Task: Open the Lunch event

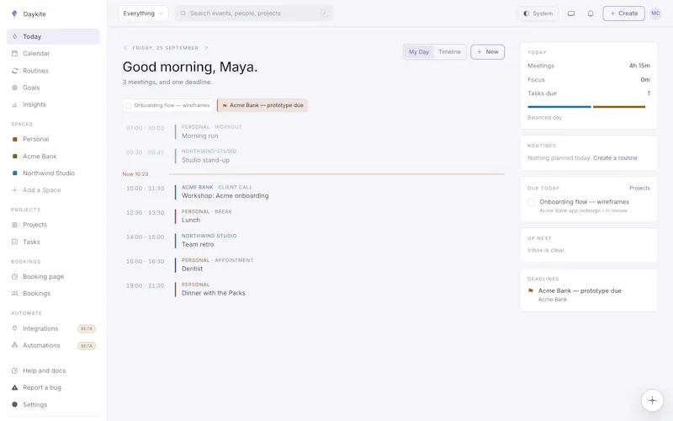Action: (x=314, y=216)
